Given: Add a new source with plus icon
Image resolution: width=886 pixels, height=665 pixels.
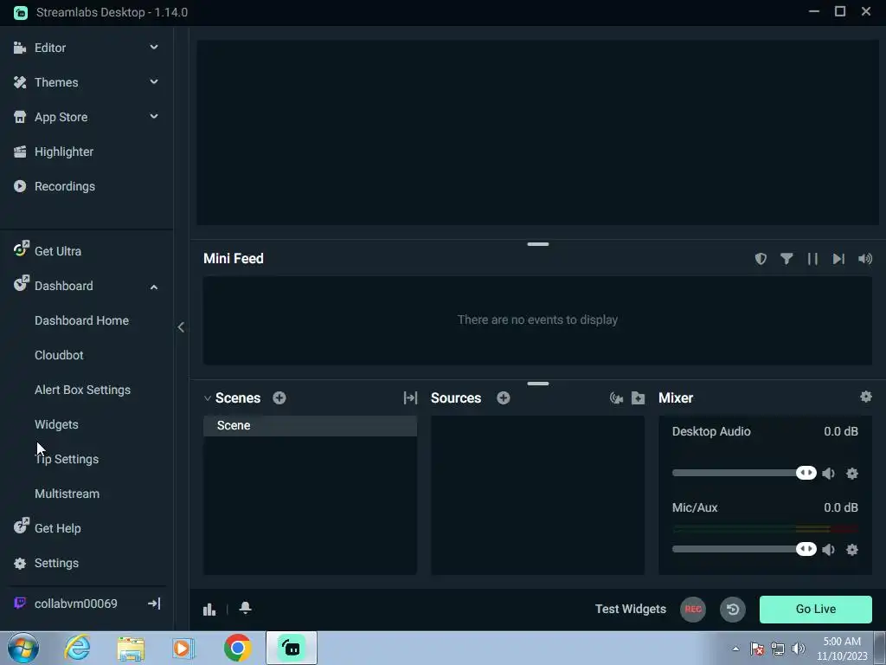Looking at the screenshot, I should tap(504, 397).
